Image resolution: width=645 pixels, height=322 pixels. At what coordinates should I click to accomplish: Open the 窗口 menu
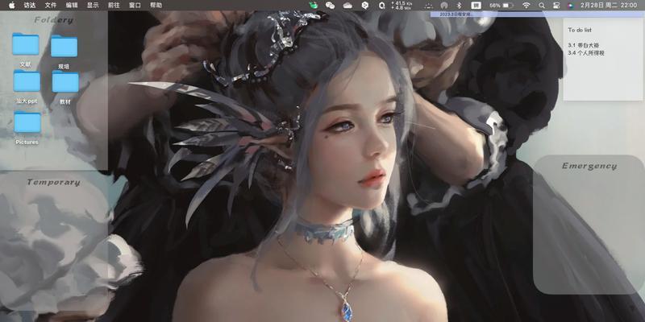point(135,6)
